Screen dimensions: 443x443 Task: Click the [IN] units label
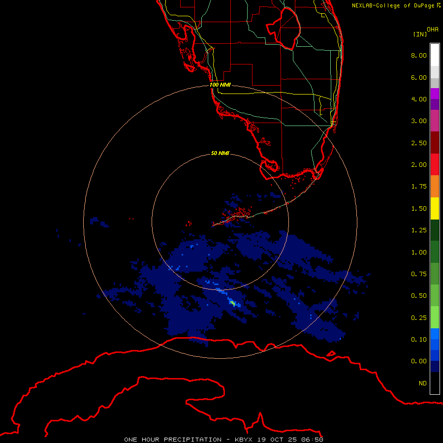(420, 34)
